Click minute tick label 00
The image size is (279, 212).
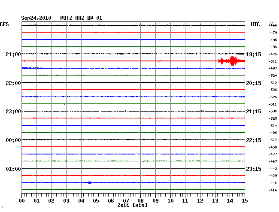pos(22,201)
